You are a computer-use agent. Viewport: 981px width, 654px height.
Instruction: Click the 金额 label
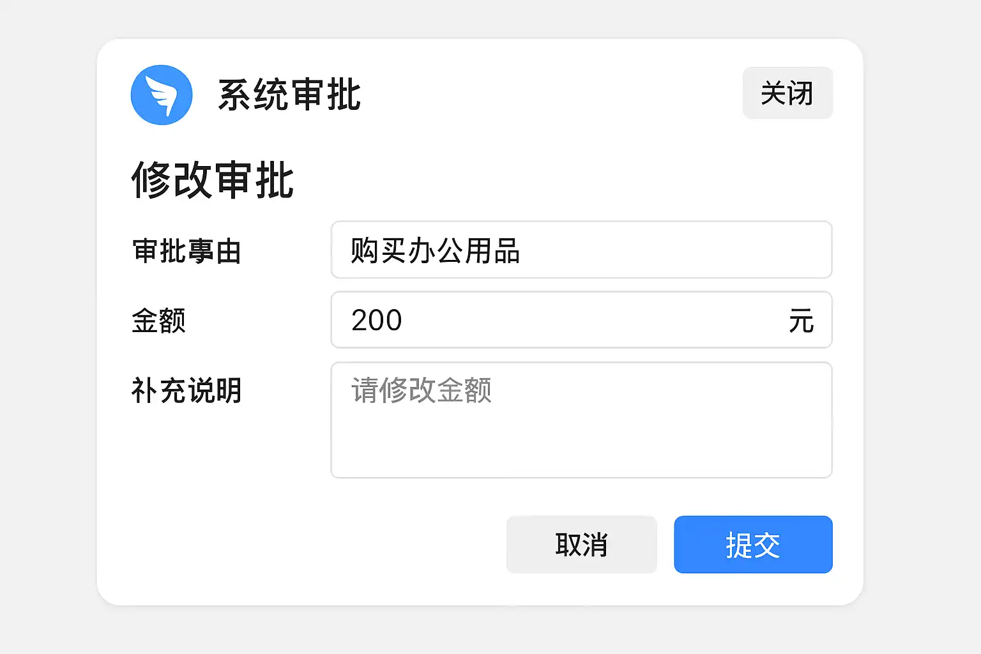[158, 321]
